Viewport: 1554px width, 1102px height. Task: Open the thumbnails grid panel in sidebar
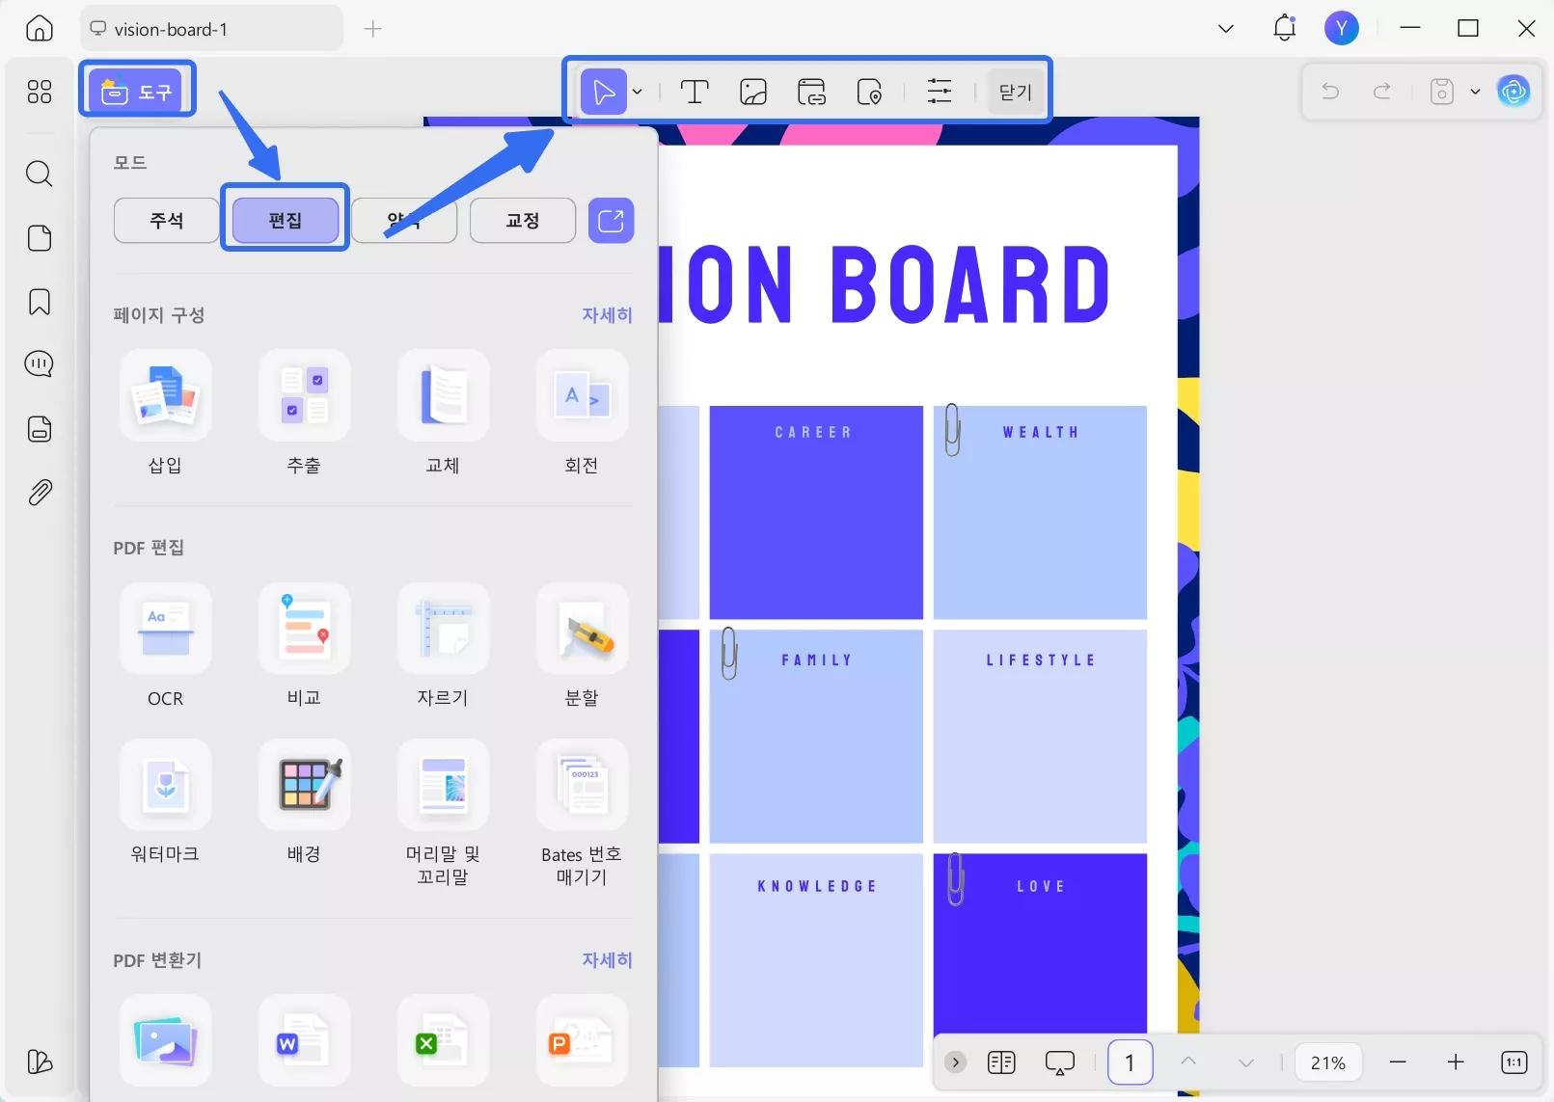click(x=40, y=92)
